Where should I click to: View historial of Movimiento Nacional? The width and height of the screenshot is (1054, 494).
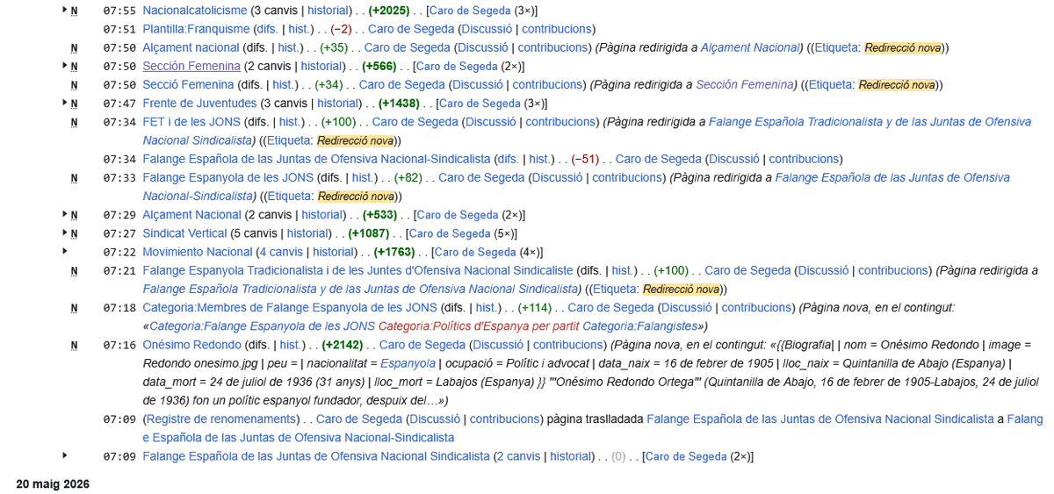point(335,252)
